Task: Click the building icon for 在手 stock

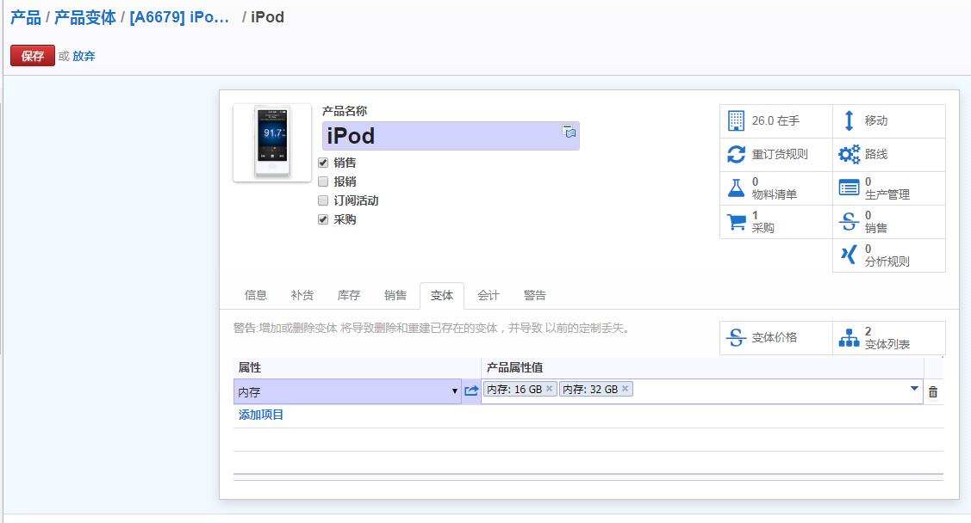Action: pos(736,120)
